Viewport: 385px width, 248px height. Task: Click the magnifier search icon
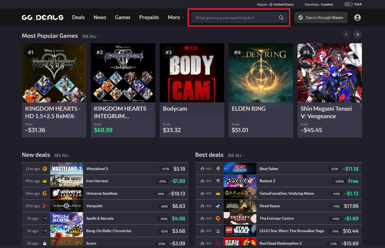[281, 17]
